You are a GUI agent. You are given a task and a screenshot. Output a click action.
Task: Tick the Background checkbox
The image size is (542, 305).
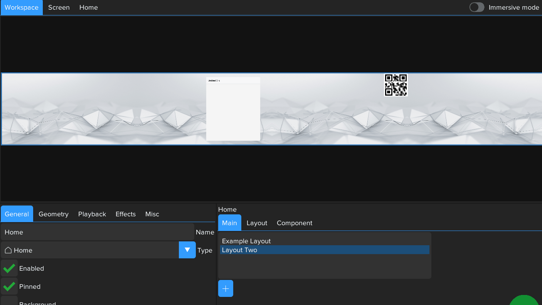click(x=9, y=301)
